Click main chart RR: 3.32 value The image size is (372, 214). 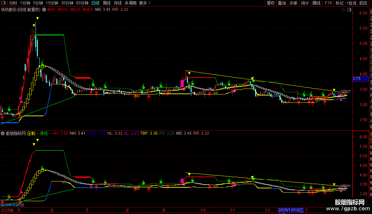[120, 10]
